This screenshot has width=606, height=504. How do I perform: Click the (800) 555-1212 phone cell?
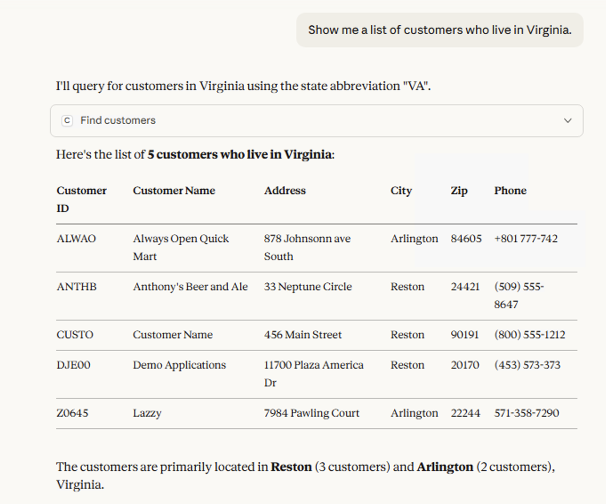[529, 335]
